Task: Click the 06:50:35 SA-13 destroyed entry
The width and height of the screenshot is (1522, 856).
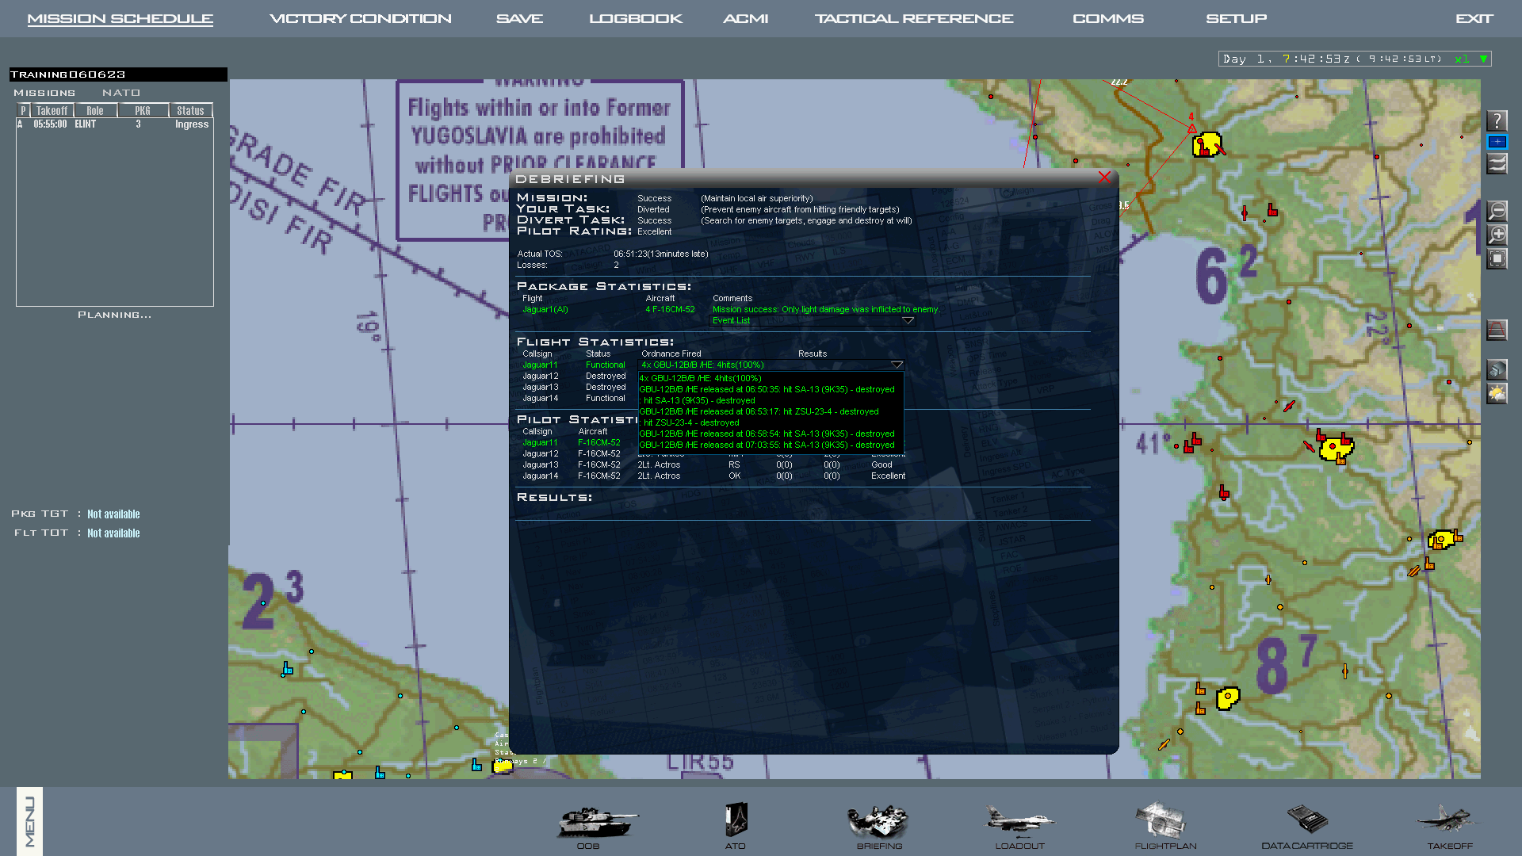Action: point(767,389)
